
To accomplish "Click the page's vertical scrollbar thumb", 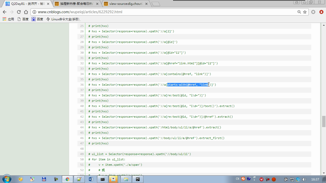I will [x=324, y=121].
